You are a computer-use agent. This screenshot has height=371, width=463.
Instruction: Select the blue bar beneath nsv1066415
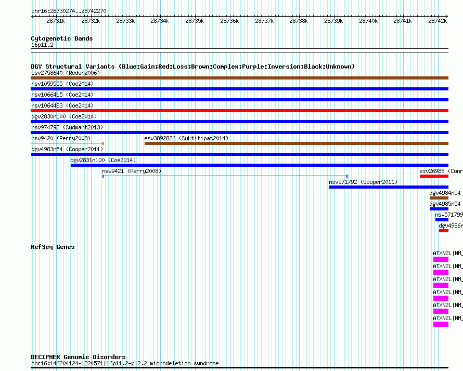[239, 100]
